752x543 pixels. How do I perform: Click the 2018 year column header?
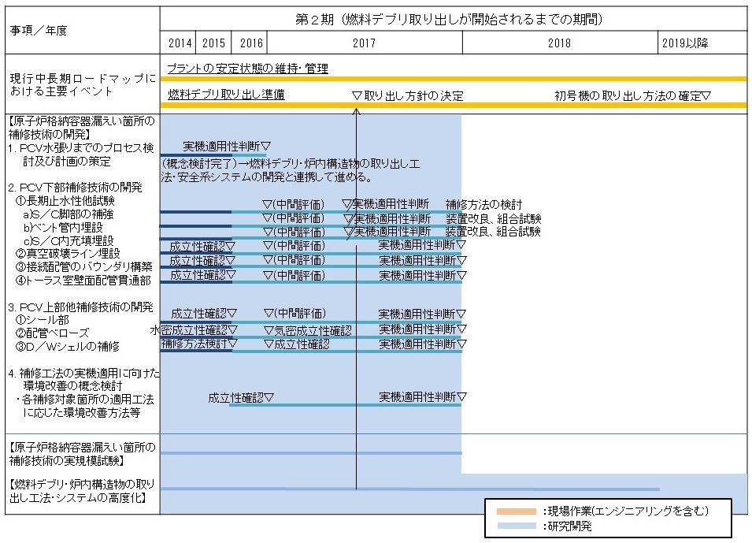[x=559, y=43]
